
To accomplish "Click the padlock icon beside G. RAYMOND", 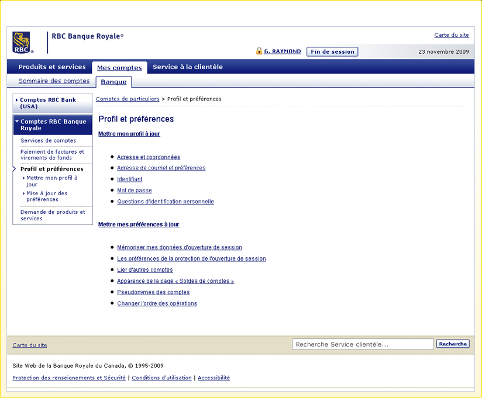I will (259, 51).
